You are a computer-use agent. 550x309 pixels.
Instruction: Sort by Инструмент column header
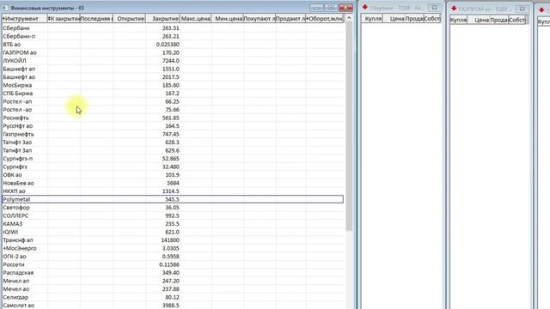click(x=24, y=19)
